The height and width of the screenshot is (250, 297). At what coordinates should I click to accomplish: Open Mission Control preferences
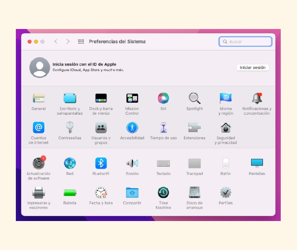coord(132,98)
